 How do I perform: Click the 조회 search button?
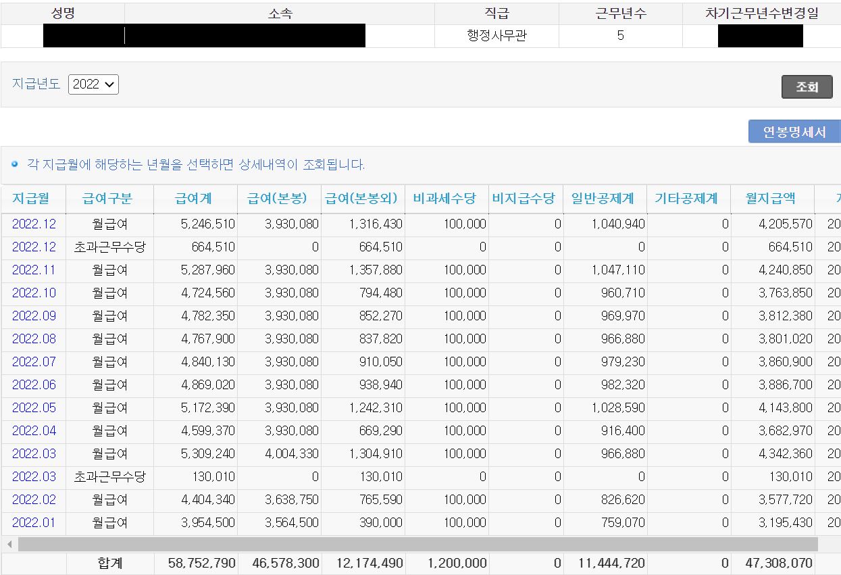807,87
